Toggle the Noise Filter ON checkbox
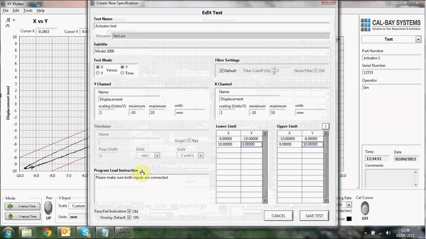This screenshot has height=239, width=426. point(316,71)
